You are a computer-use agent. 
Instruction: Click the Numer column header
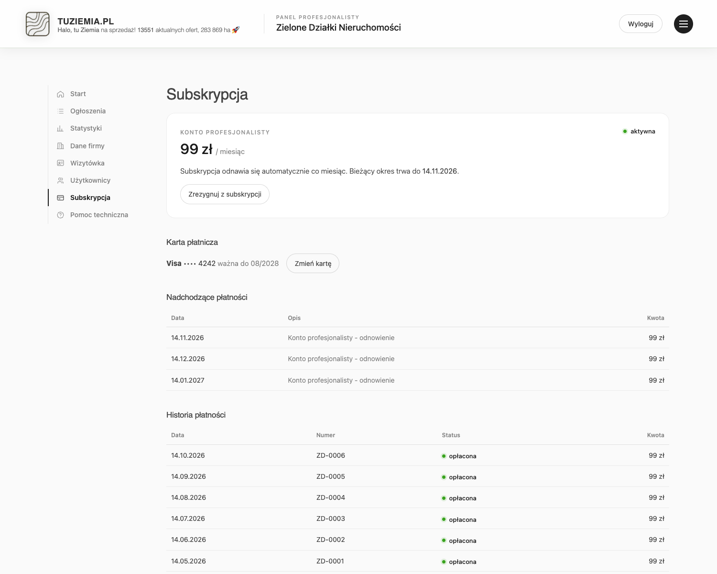326,435
